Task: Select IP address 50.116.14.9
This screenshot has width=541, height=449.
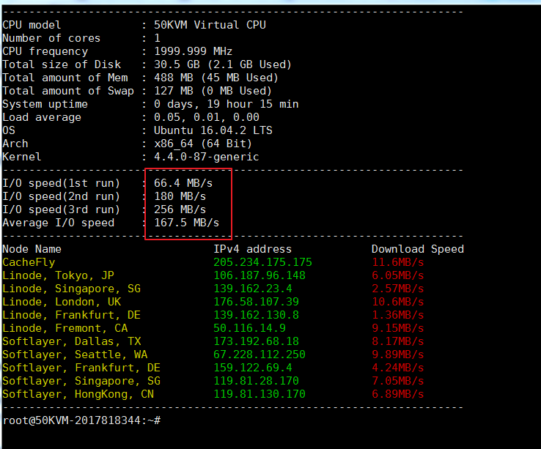Action: pos(249,328)
